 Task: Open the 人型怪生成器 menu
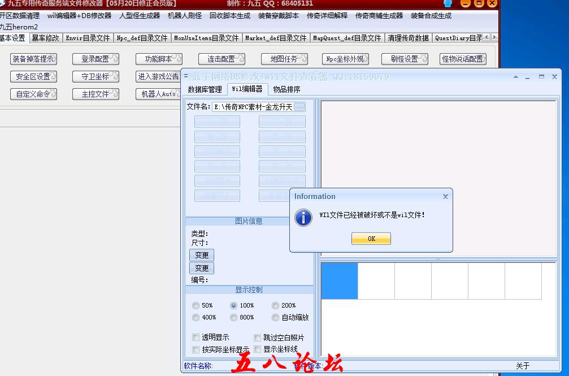(139, 16)
